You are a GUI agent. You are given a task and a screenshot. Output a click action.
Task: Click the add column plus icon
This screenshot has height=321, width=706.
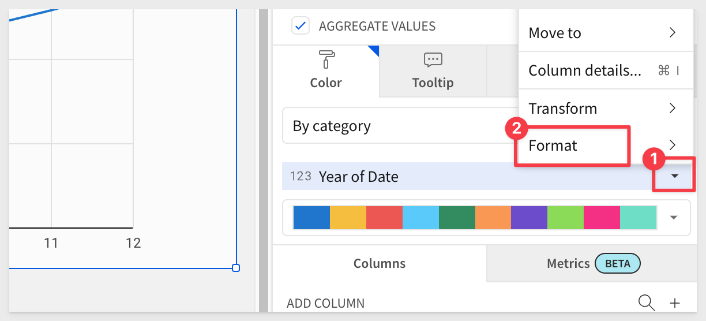click(675, 303)
